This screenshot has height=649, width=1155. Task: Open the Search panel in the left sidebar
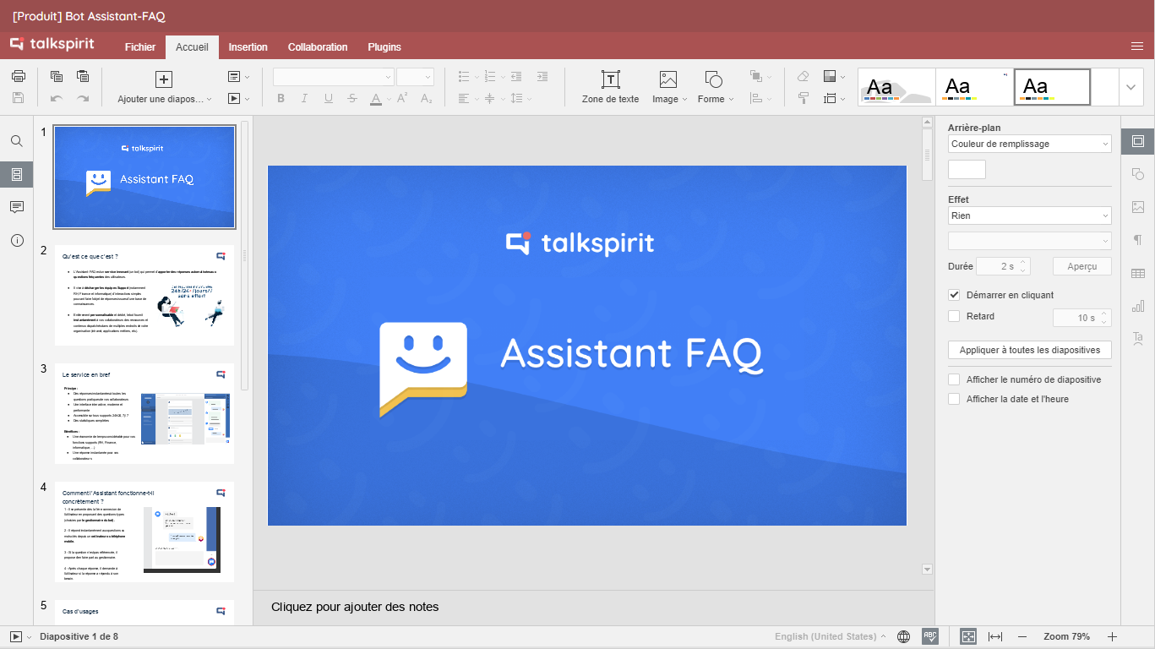tap(16, 141)
